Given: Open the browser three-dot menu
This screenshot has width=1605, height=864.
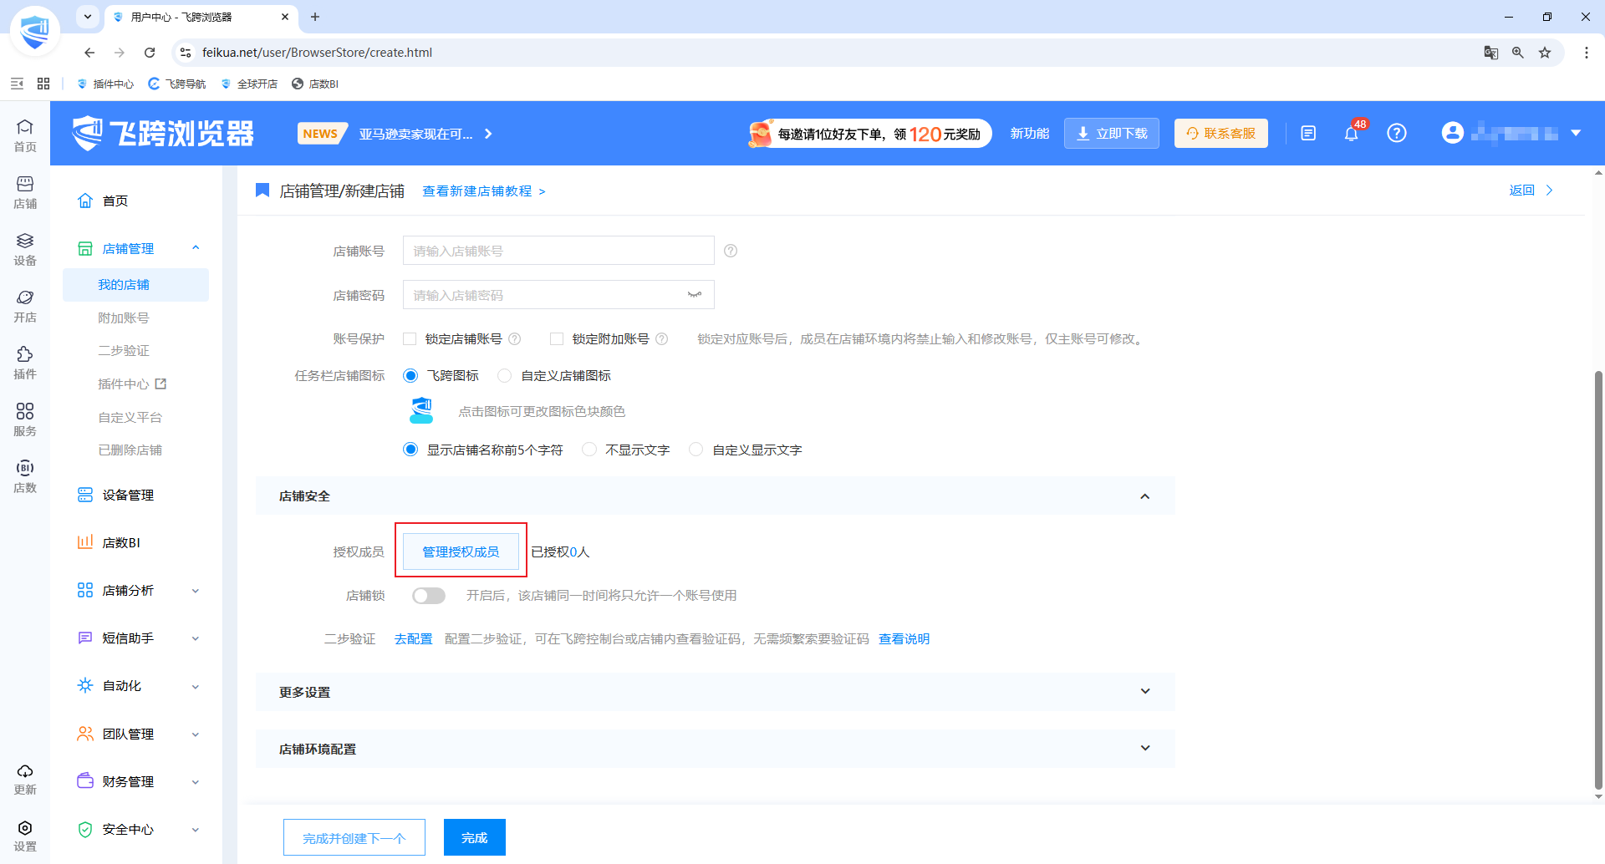Looking at the screenshot, I should click(1587, 53).
